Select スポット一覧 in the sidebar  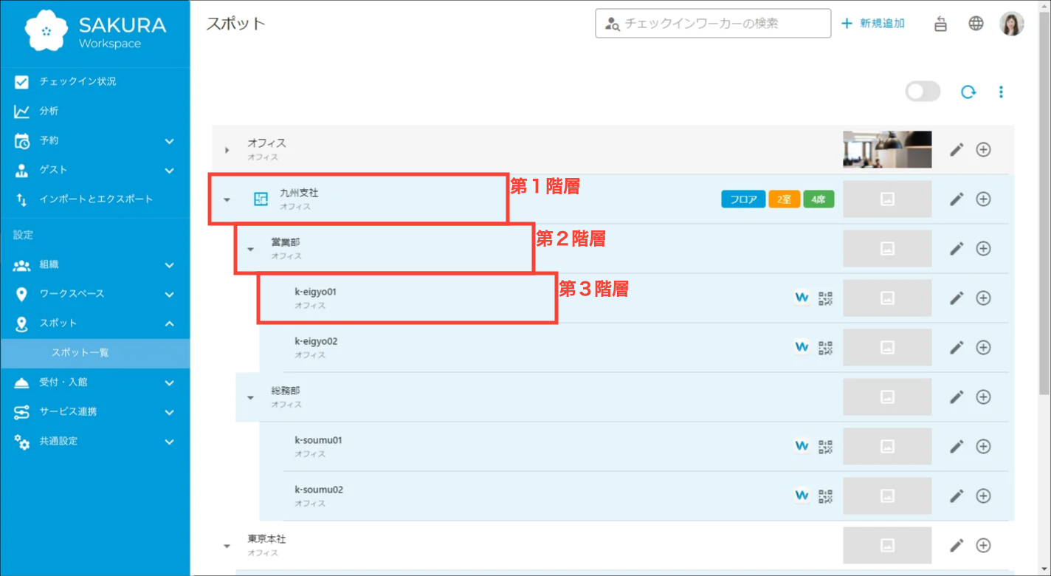[80, 353]
